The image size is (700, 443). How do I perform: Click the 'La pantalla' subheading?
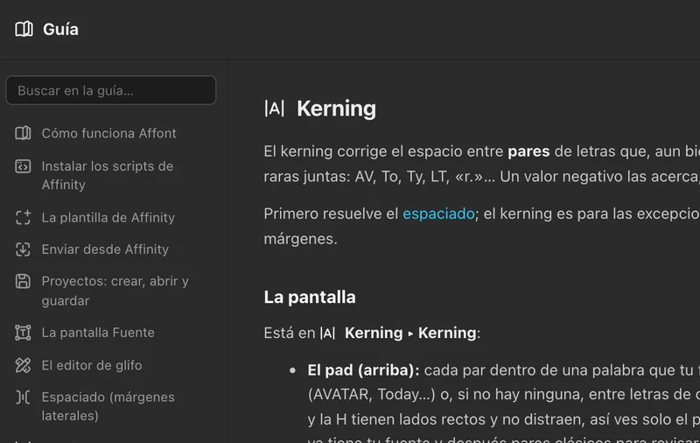coord(310,297)
